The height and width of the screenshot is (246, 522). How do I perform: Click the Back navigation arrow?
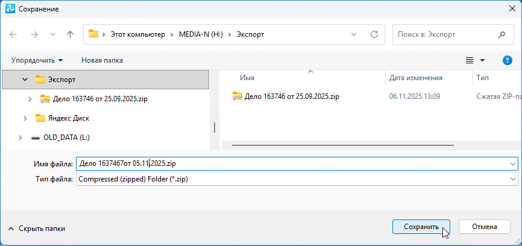14,34
